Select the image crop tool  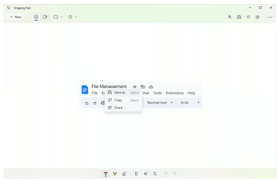point(155,174)
